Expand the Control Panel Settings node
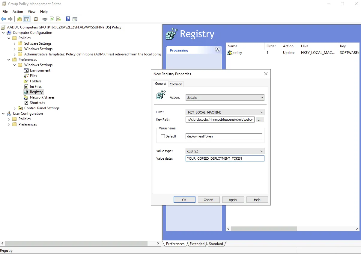 coord(15,108)
